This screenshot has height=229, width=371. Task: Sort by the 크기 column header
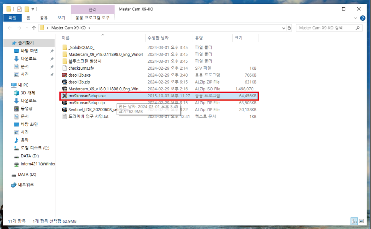pyautogui.click(x=238, y=38)
